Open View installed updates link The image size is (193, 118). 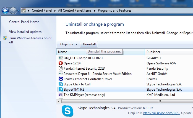tap(25, 32)
